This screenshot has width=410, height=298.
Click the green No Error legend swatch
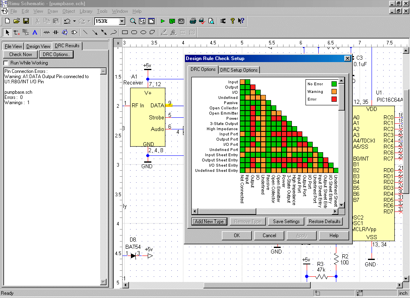tap(334, 84)
